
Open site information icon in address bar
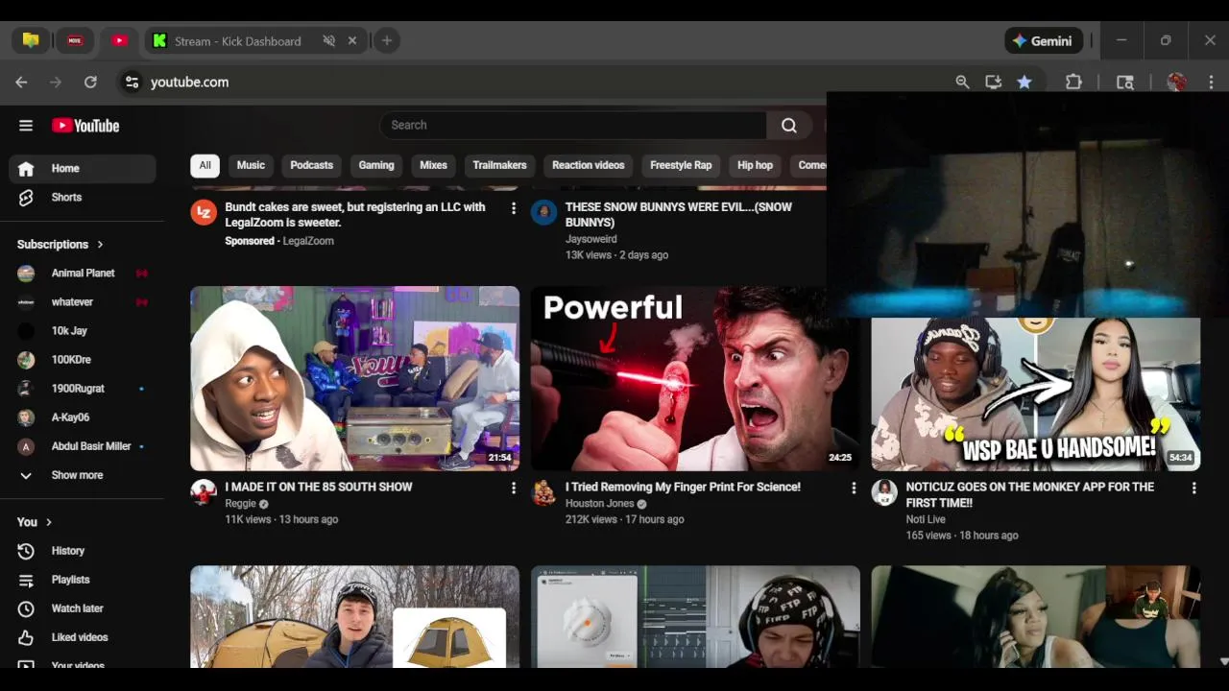(132, 83)
